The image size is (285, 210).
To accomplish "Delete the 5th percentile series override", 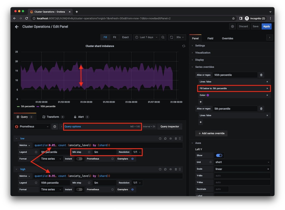I will pyautogui.click(x=261, y=109).
